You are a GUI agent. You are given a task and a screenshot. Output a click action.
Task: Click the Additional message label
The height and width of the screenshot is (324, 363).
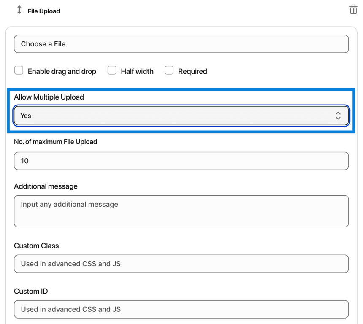point(46,186)
